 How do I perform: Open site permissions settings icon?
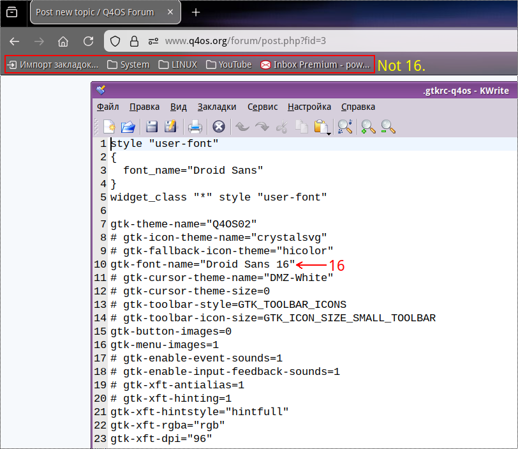(153, 42)
